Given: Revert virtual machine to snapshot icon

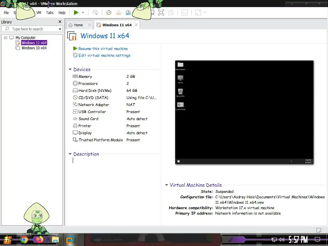Looking at the screenshot, I should 119,12.
